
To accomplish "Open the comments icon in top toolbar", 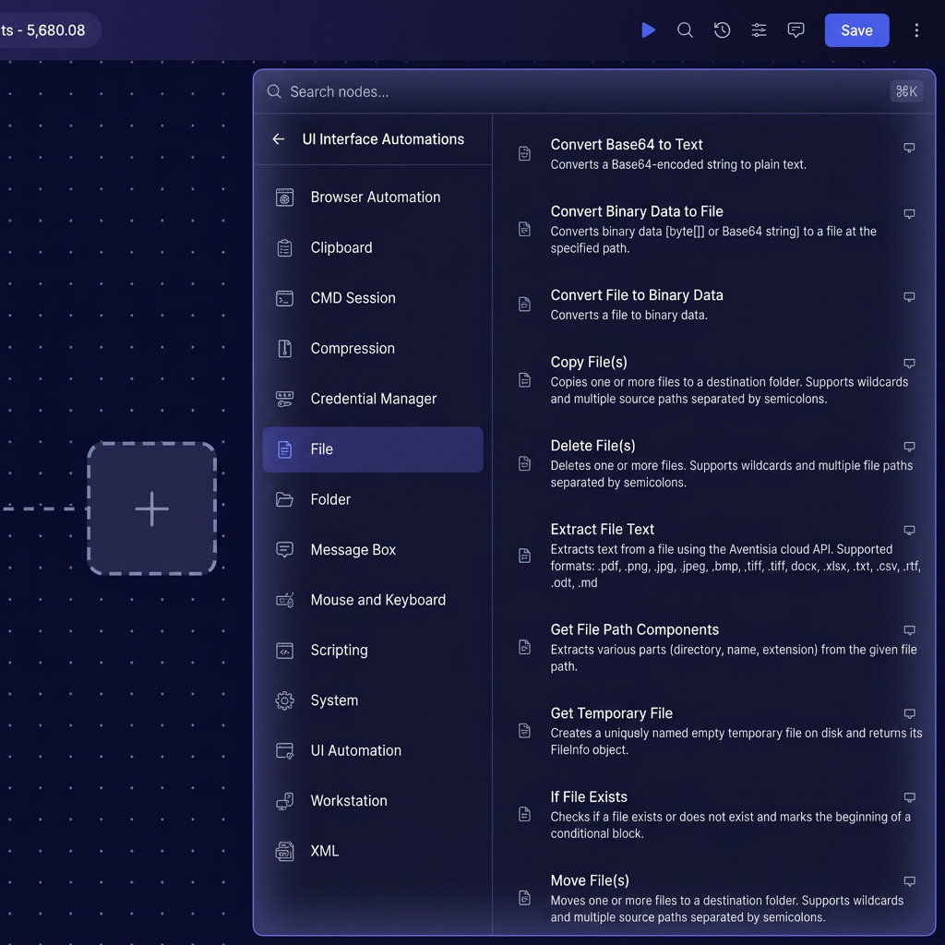I will point(795,30).
